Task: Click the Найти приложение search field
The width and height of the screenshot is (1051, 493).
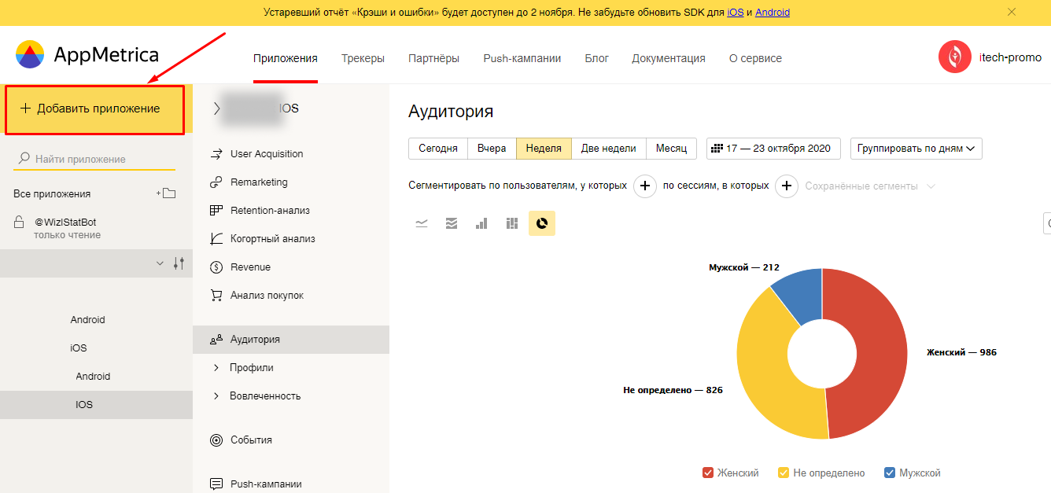Action: (102, 159)
